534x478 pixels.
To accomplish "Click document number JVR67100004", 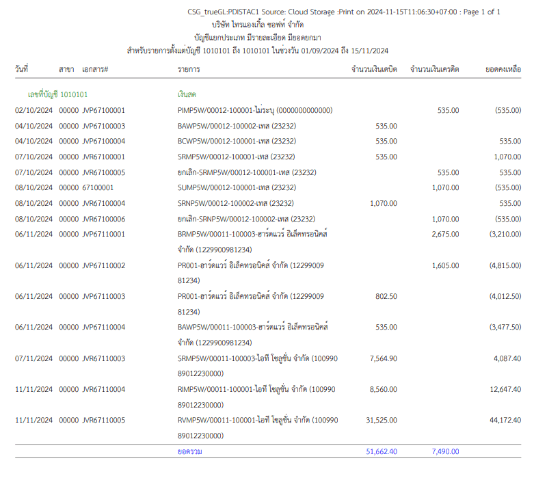I will pos(103,203).
